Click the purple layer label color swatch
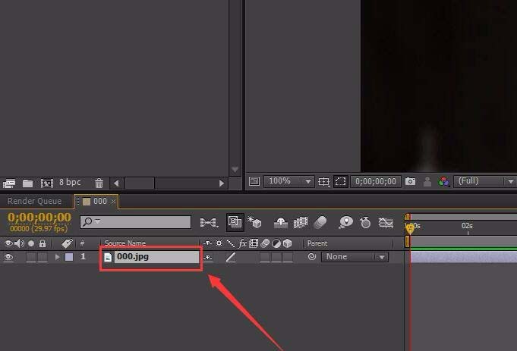The height and width of the screenshot is (351, 517). click(x=69, y=257)
